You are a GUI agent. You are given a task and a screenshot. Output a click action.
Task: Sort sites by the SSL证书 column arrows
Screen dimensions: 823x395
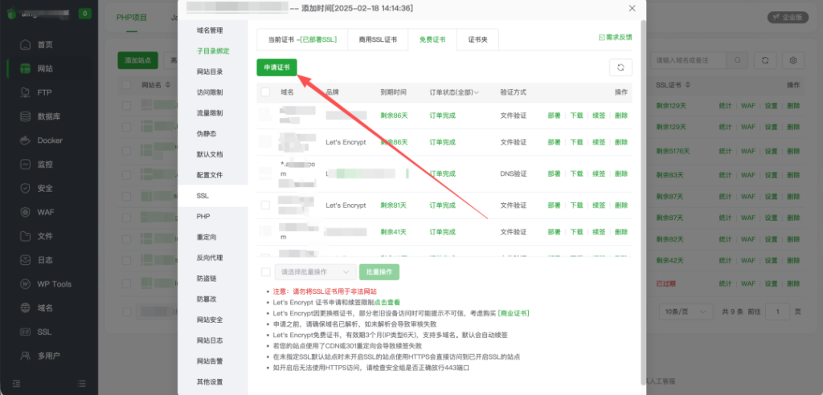(x=688, y=84)
